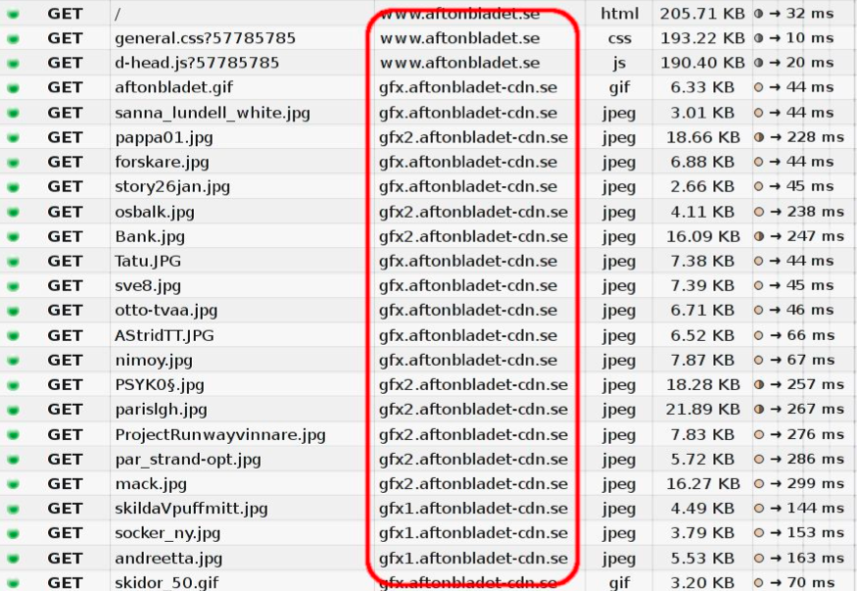Click the green status dot for Tatu.JPG
Image resolution: width=857 pixels, height=591 pixels.
[13, 262]
